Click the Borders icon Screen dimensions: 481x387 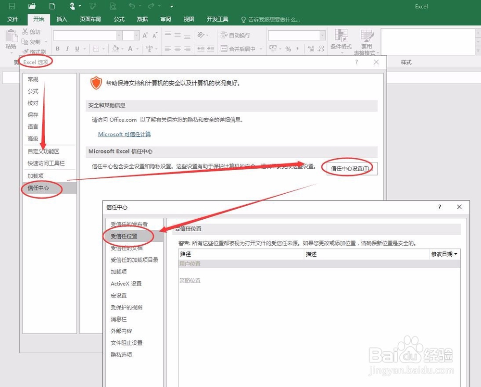96,49
